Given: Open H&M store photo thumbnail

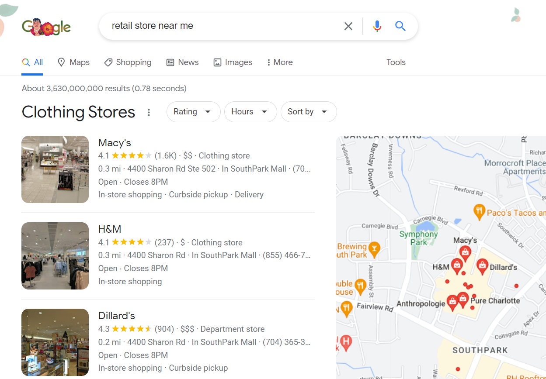Looking at the screenshot, I should click(x=55, y=256).
